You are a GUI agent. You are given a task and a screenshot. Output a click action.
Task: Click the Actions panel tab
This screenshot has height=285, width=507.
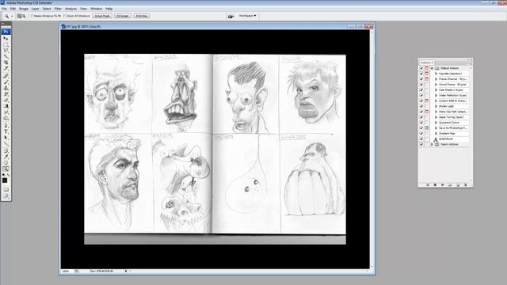click(426, 63)
